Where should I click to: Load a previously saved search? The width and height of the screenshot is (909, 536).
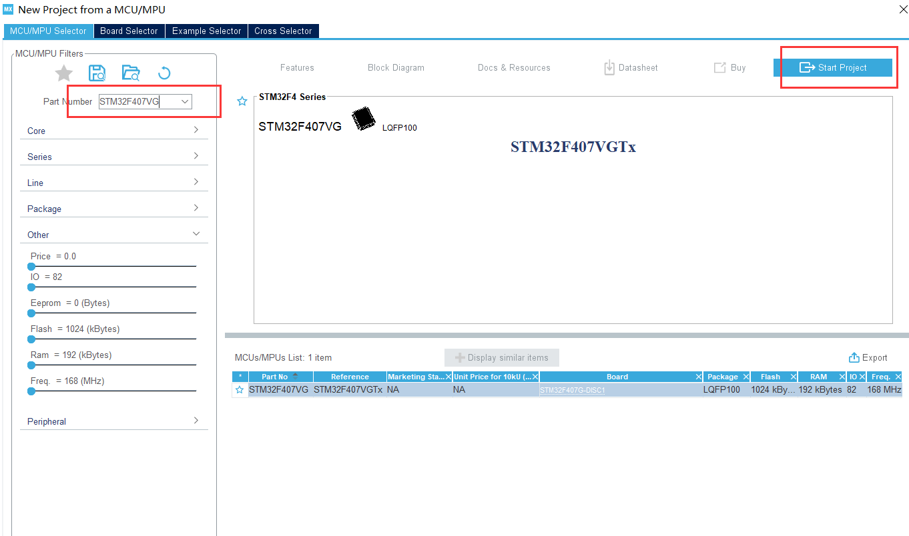pyautogui.click(x=131, y=73)
